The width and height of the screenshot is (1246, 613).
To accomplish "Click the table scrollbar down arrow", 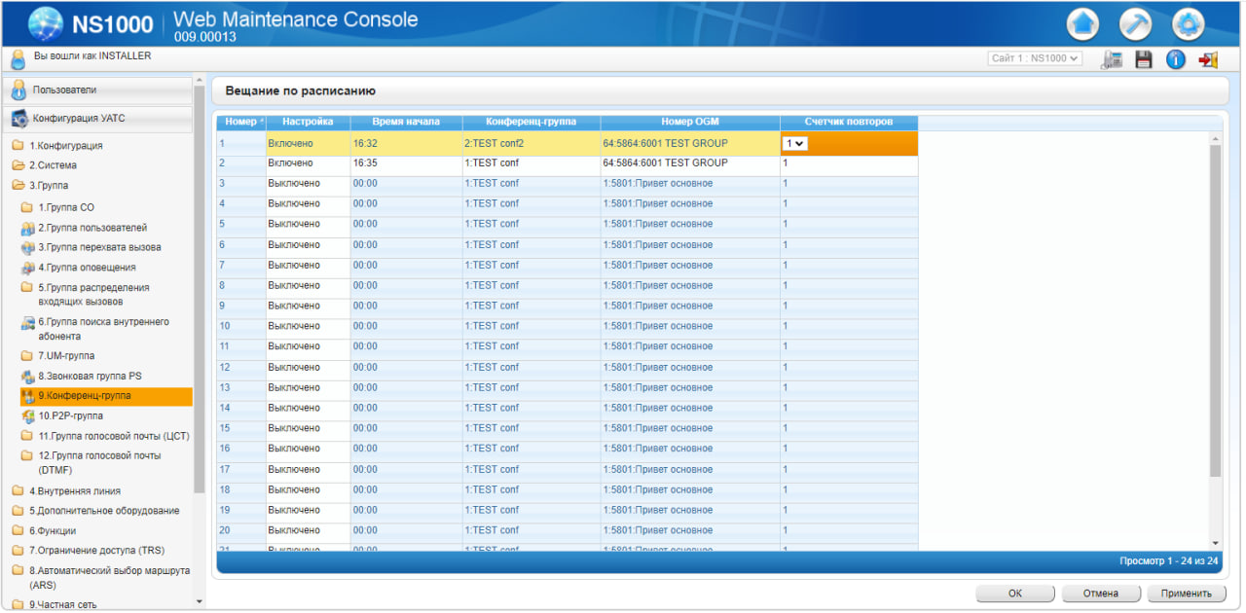I will pos(1215,542).
